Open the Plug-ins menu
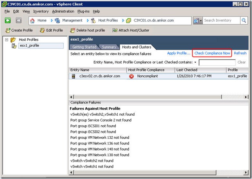The image size is (252, 179). (x=83, y=11)
